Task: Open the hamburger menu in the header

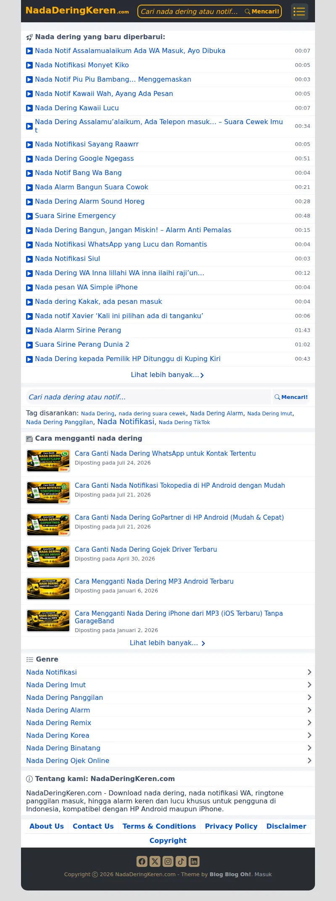Action: pos(299,11)
